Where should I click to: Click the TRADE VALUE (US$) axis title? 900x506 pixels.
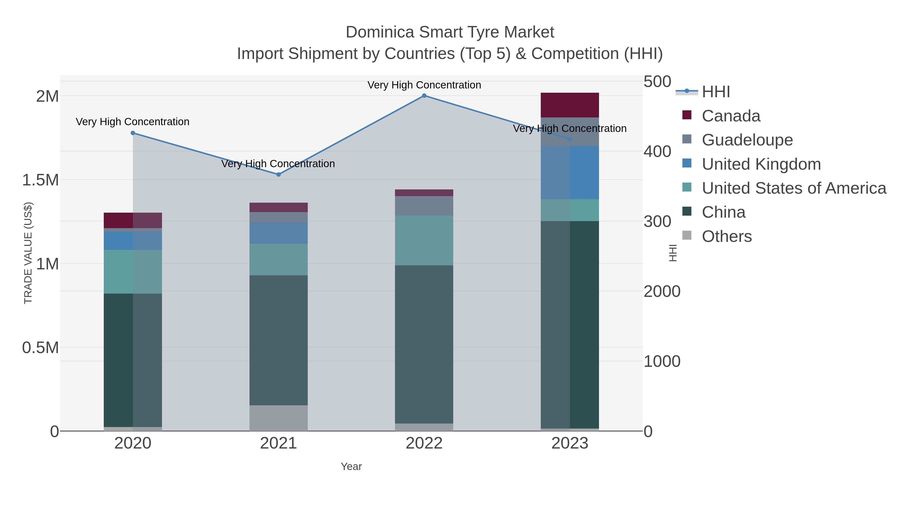coord(28,253)
